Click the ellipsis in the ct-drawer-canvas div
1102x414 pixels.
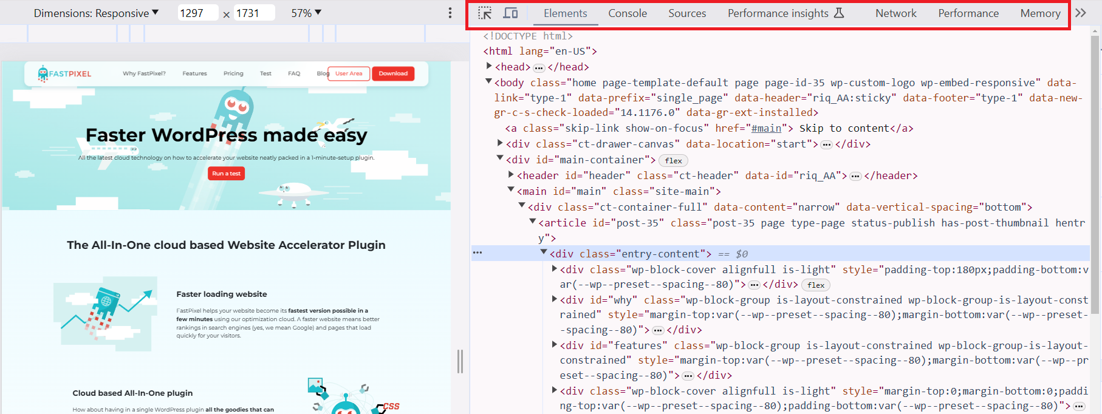(x=826, y=144)
